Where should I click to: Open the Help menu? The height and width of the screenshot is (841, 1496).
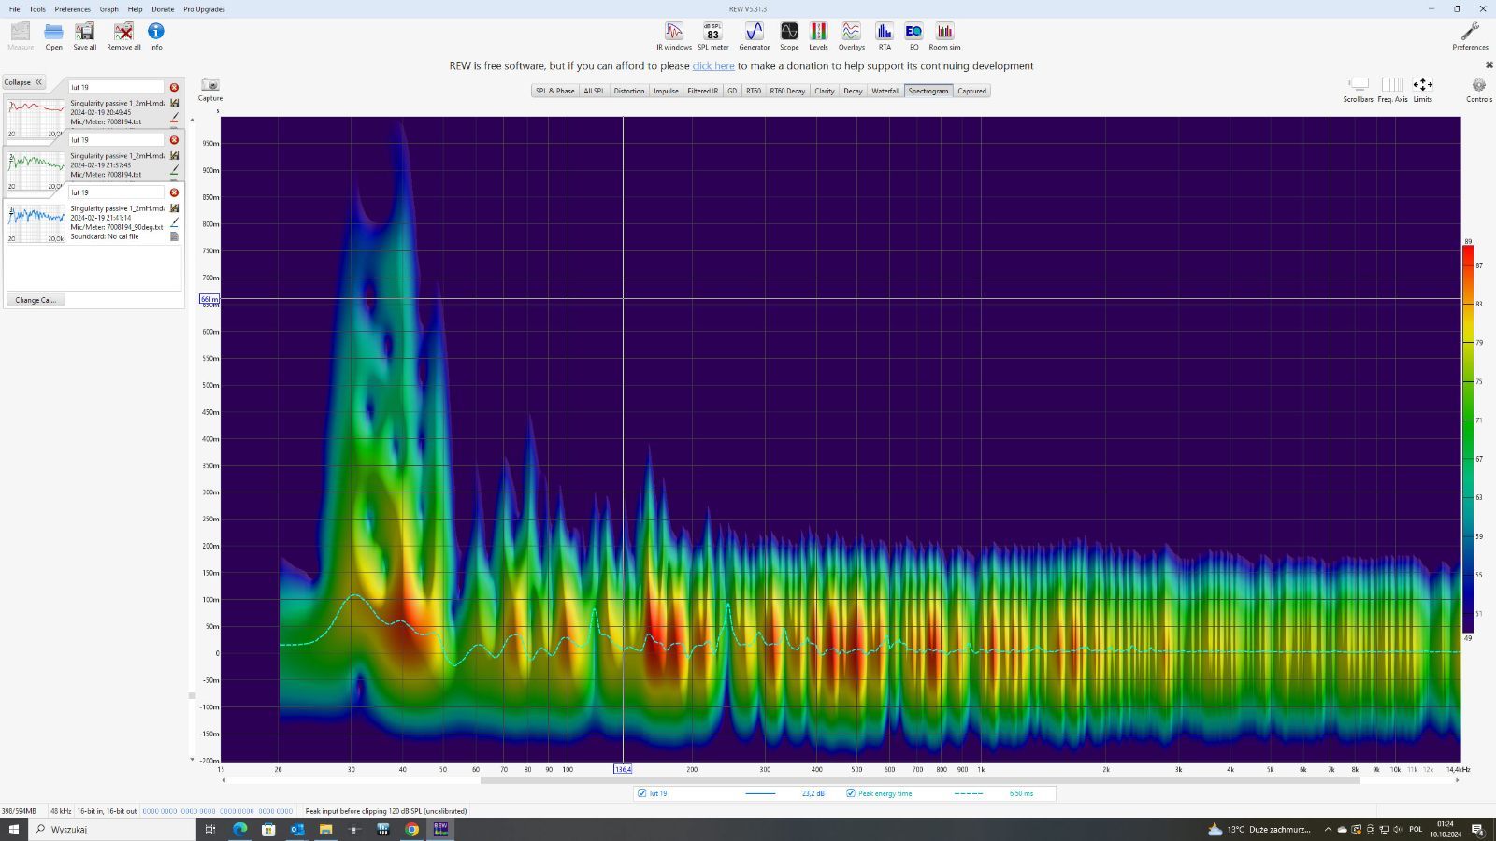[x=136, y=9]
